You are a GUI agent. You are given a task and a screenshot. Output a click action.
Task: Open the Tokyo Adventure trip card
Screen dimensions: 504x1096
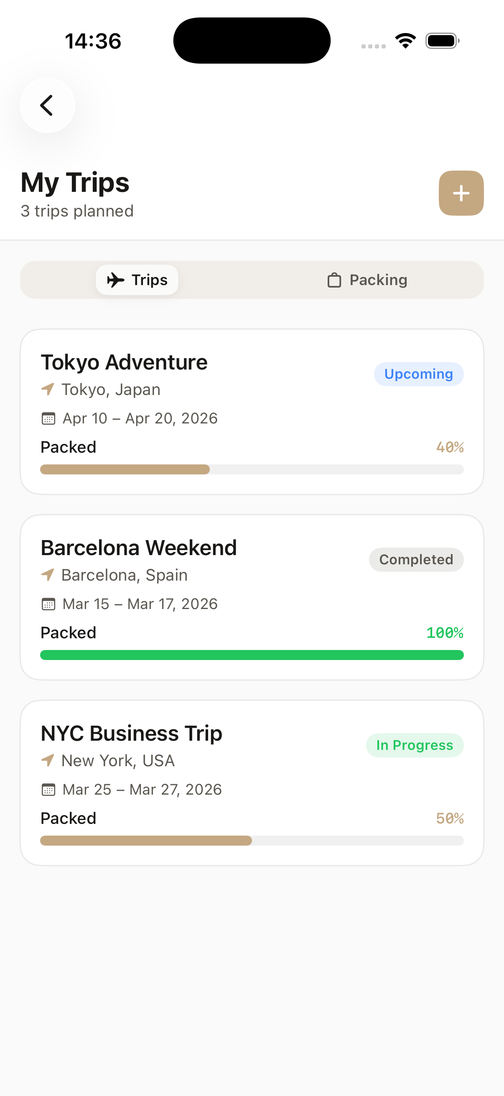252,411
